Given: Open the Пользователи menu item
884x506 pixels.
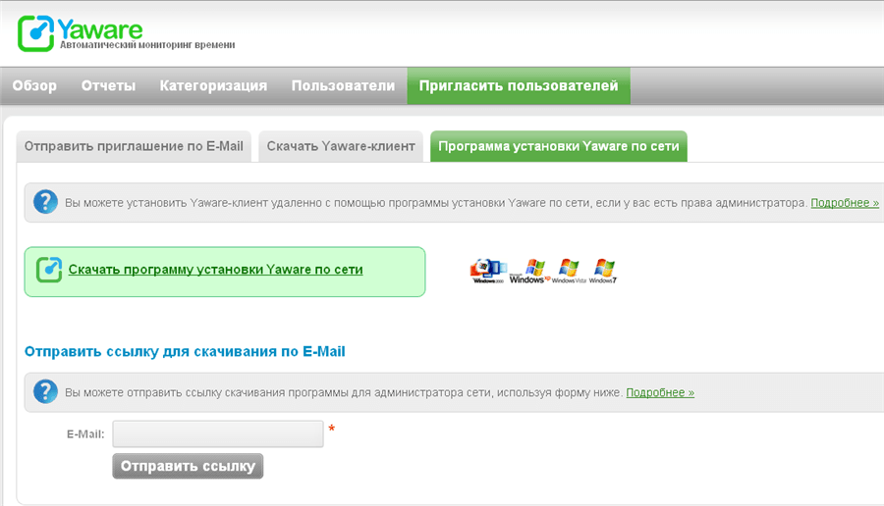Looking at the screenshot, I should click(x=343, y=85).
